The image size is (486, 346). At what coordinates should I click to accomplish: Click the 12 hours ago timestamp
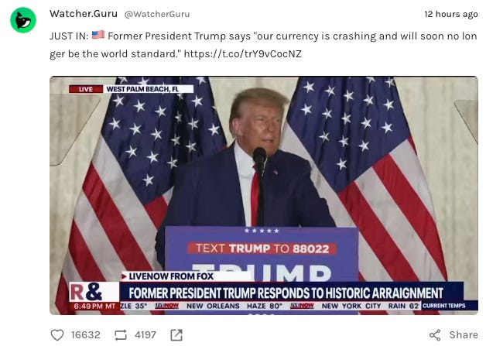click(x=451, y=14)
